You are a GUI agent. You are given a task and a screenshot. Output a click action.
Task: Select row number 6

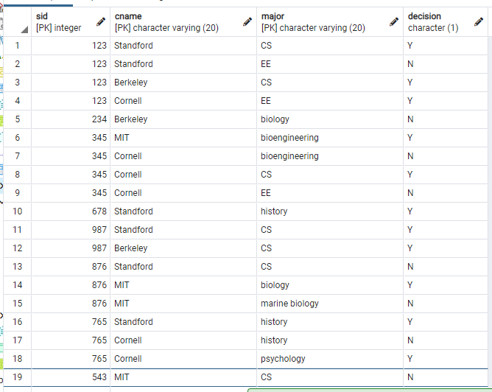click(17, 138)
